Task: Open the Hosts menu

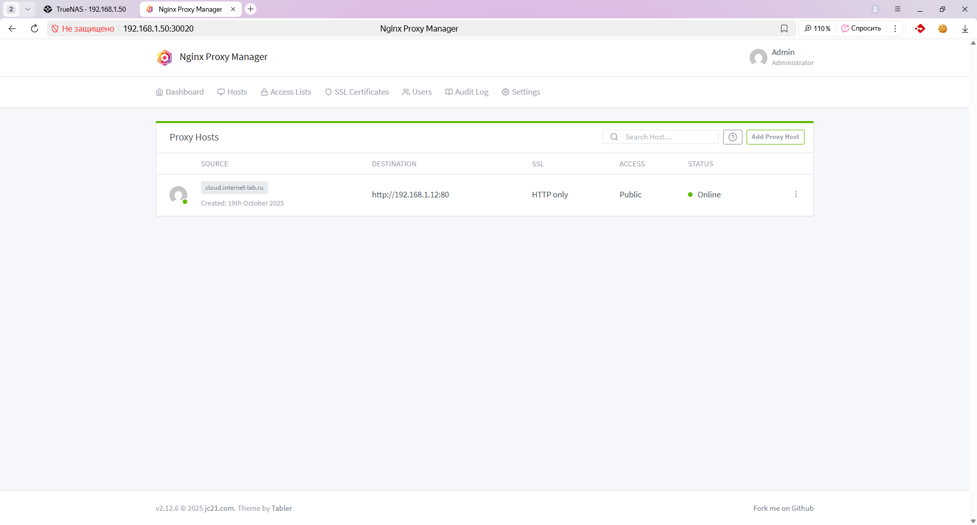Action: (x=232, y=92)
